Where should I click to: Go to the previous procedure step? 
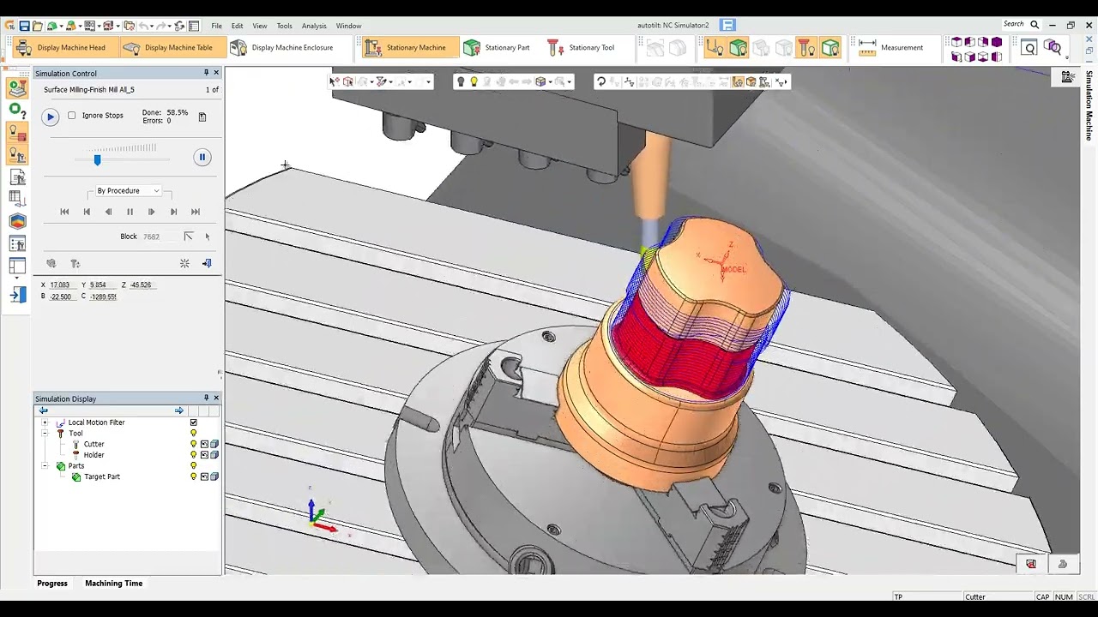point(87,212)
